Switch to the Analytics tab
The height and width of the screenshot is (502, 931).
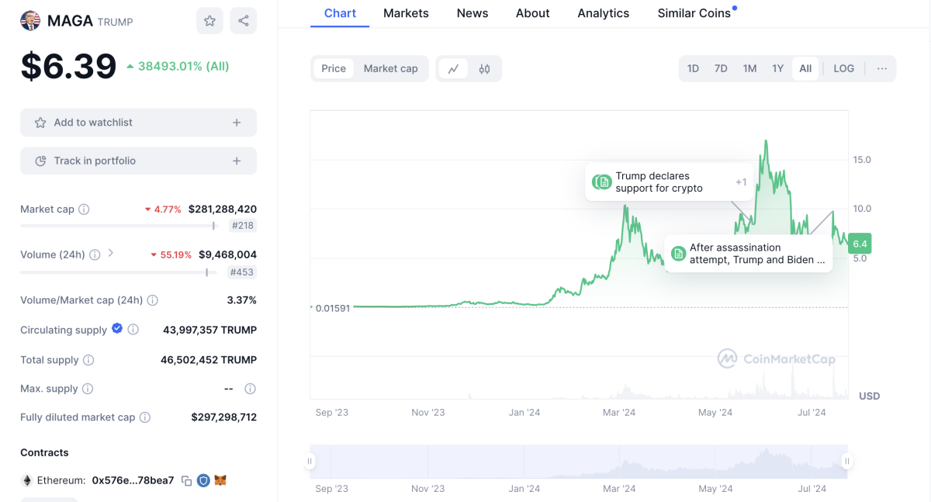pyautogui.click(x=604, y=13)
